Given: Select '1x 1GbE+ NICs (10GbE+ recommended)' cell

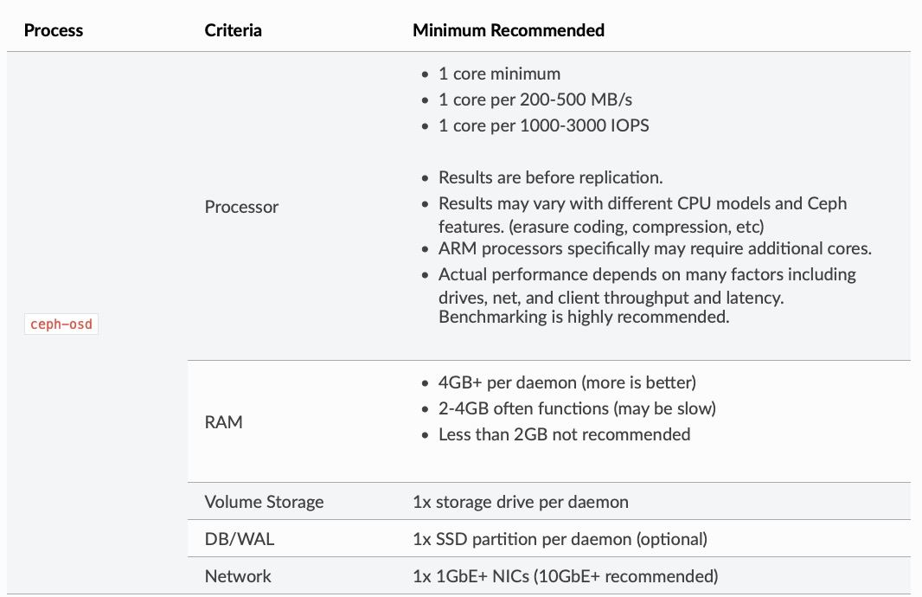Looking at the screenshot, I should click(566, 576).
